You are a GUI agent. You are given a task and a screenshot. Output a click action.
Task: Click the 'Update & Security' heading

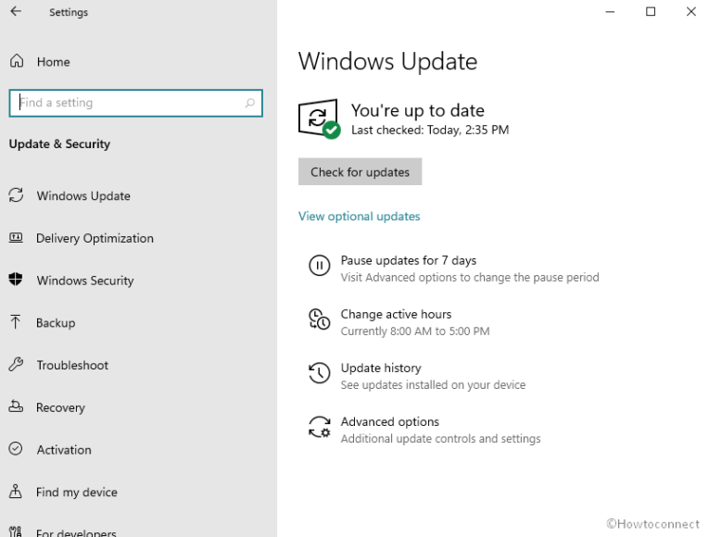click(x=59, y=144)
